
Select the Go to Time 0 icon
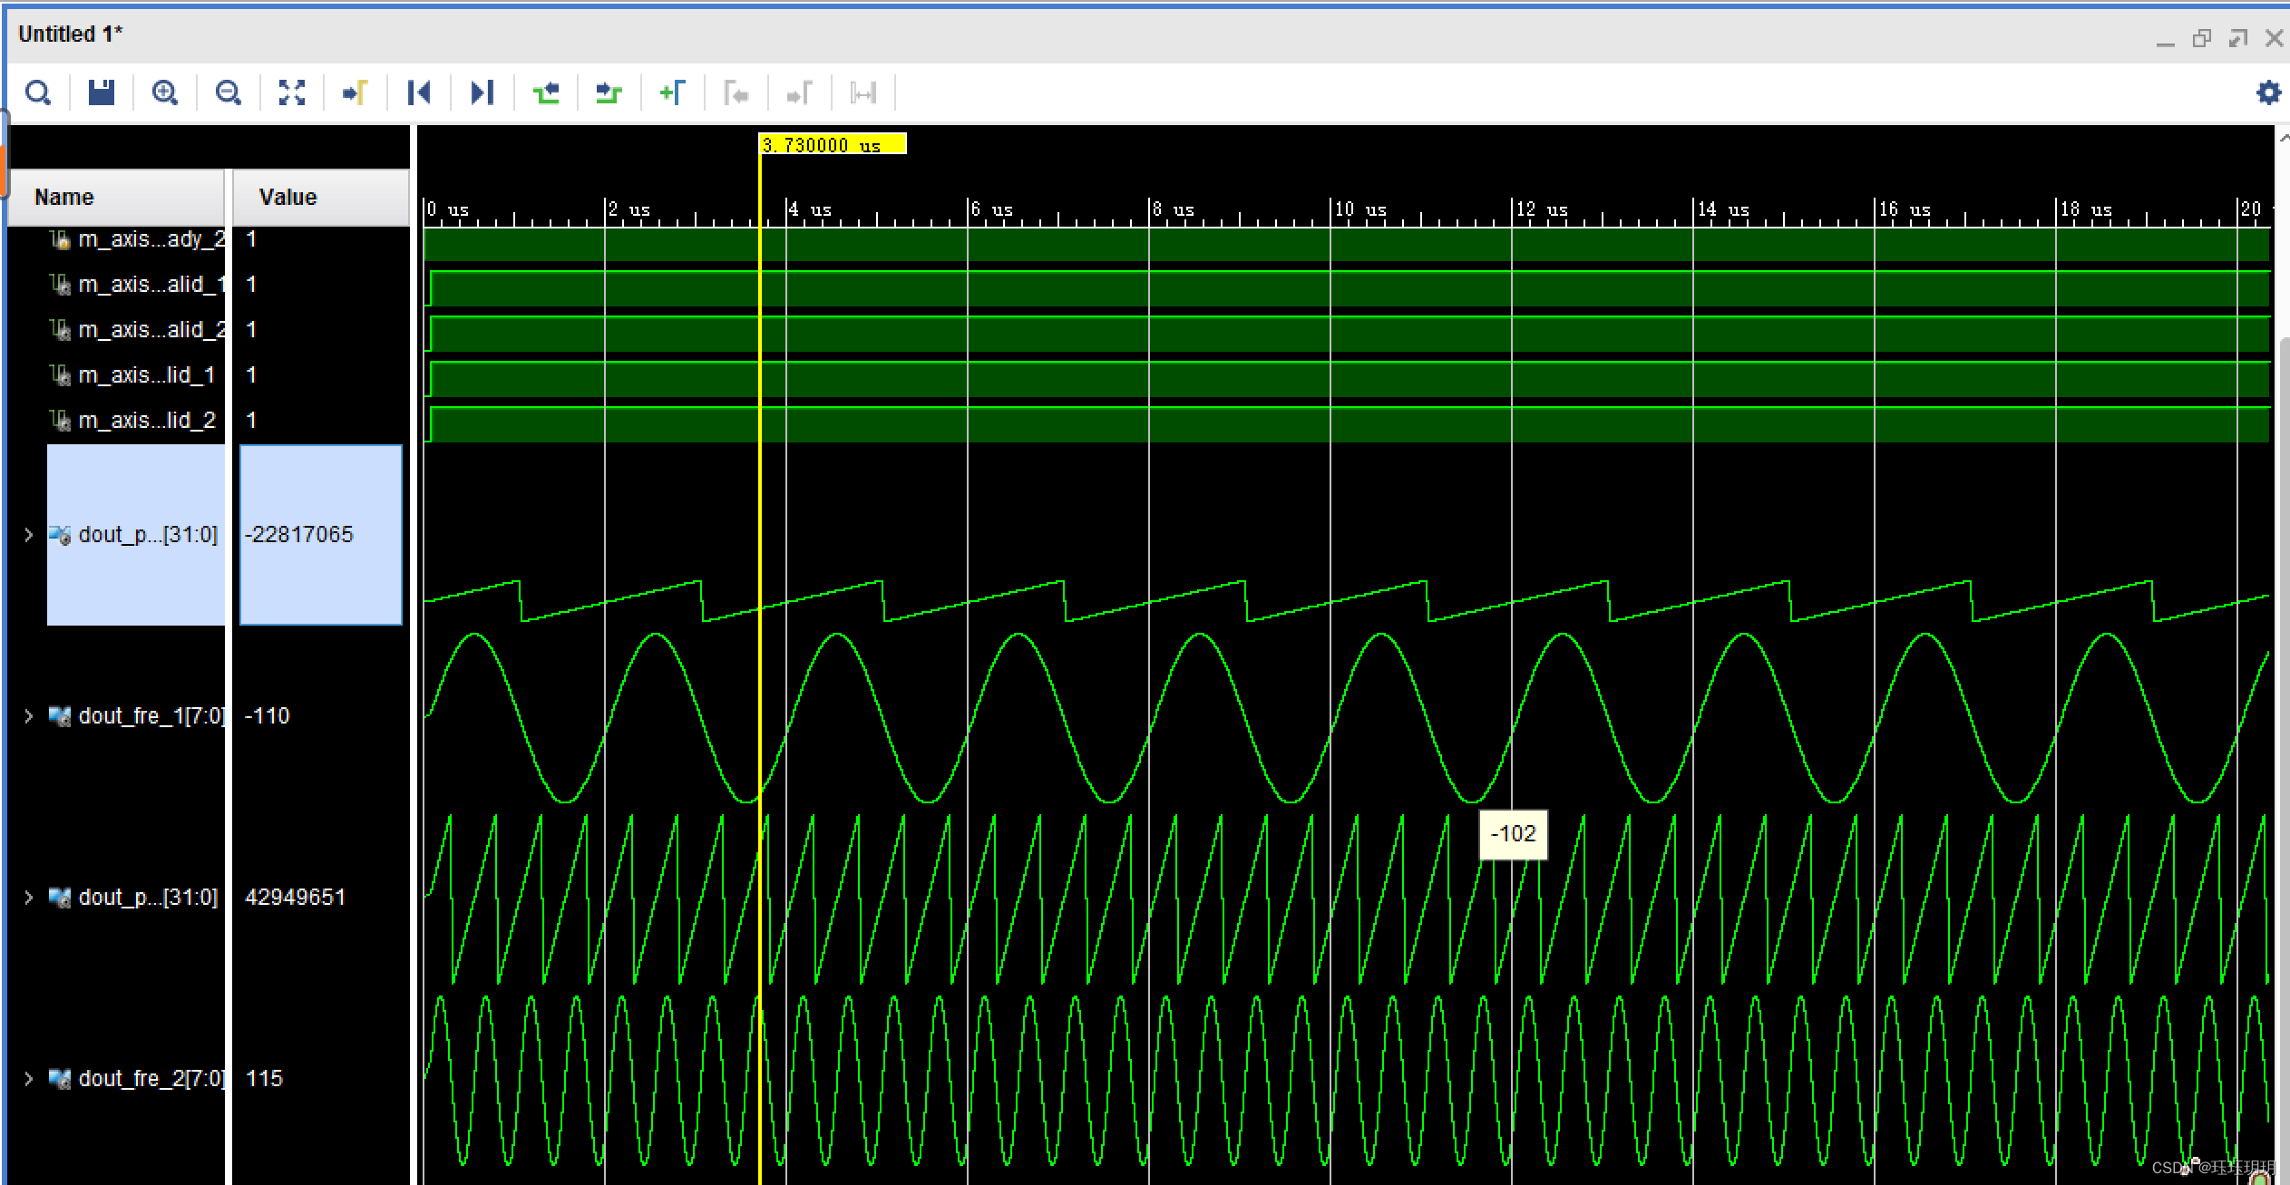coord(419,92)
